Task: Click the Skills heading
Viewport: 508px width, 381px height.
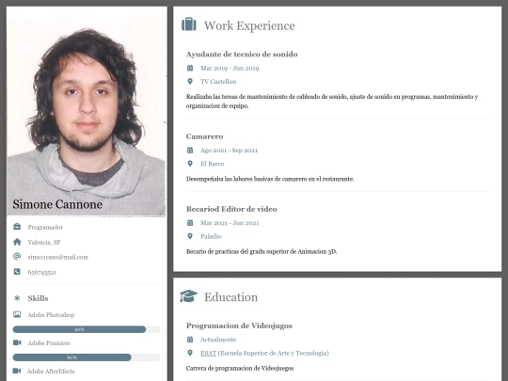Action: pyautogui.click(x=38, y=298)
